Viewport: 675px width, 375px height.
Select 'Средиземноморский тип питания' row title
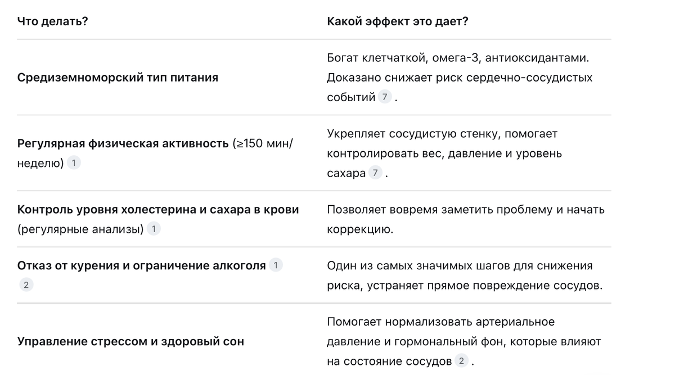[x=118, y=78]
